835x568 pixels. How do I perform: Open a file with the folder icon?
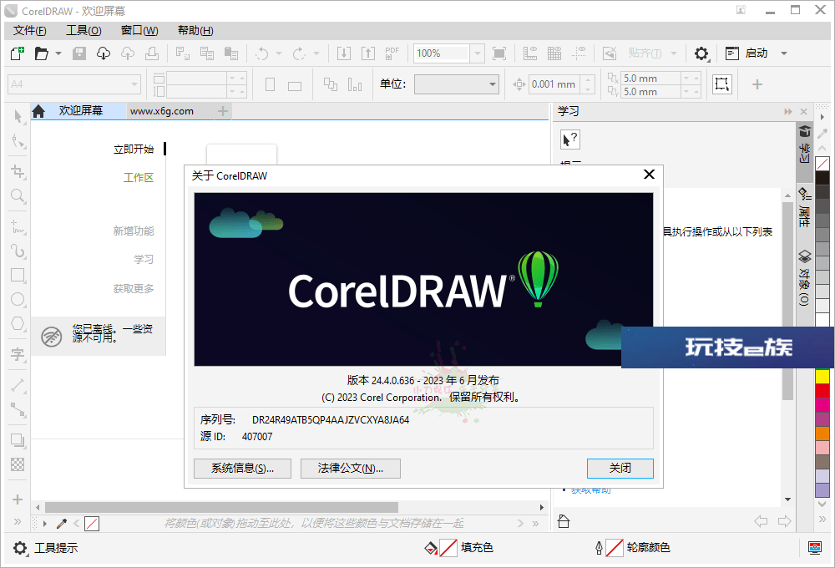point(42,53)
